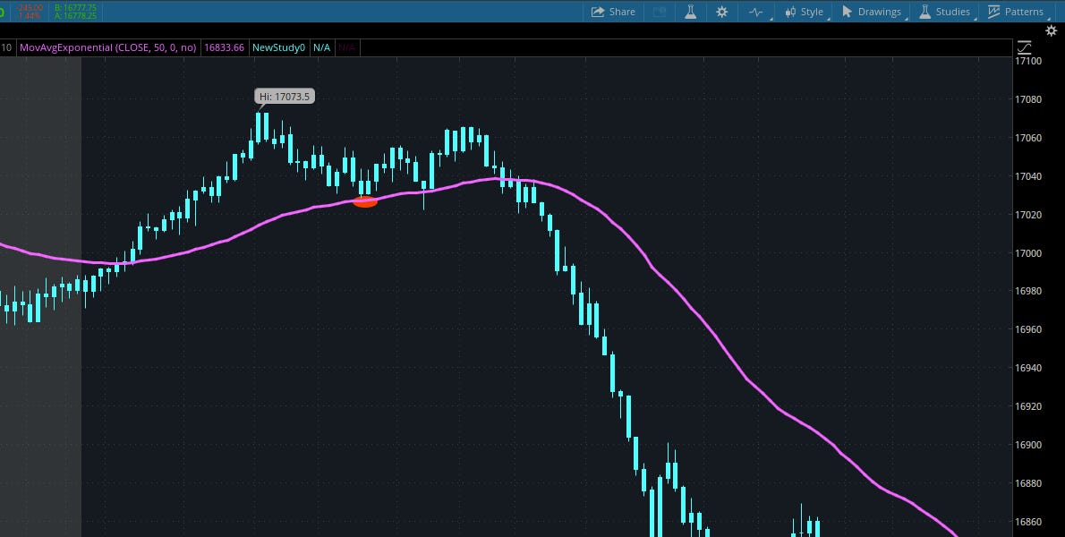Image resolution: width=1065 pixels, height=537 pixels.
Task: Click the Hi: 17073.5 price bubble
Action: click(x=283, y=96)
